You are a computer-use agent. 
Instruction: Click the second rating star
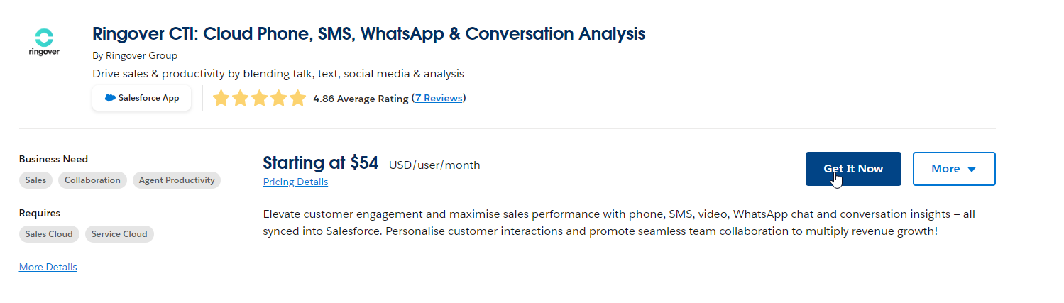click(241, 98)
